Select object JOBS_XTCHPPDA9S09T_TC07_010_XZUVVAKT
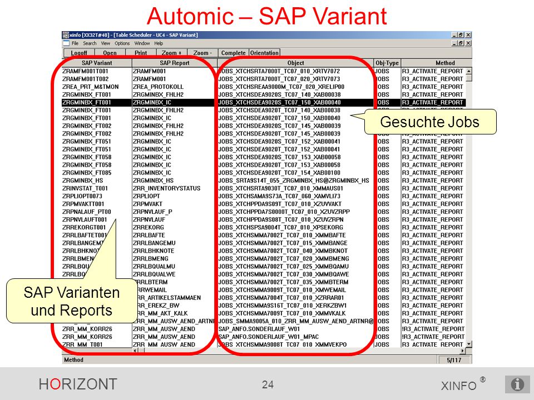The width and height of the screenshot is (534, 400). [x=280, y=204]
